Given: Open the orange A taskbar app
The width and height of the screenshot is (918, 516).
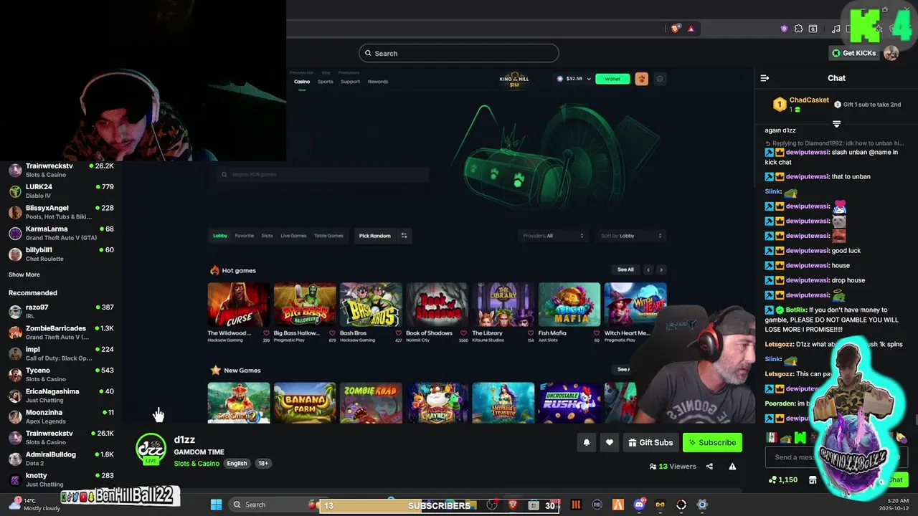Looking at the screenshot, I should coord(617,505).
